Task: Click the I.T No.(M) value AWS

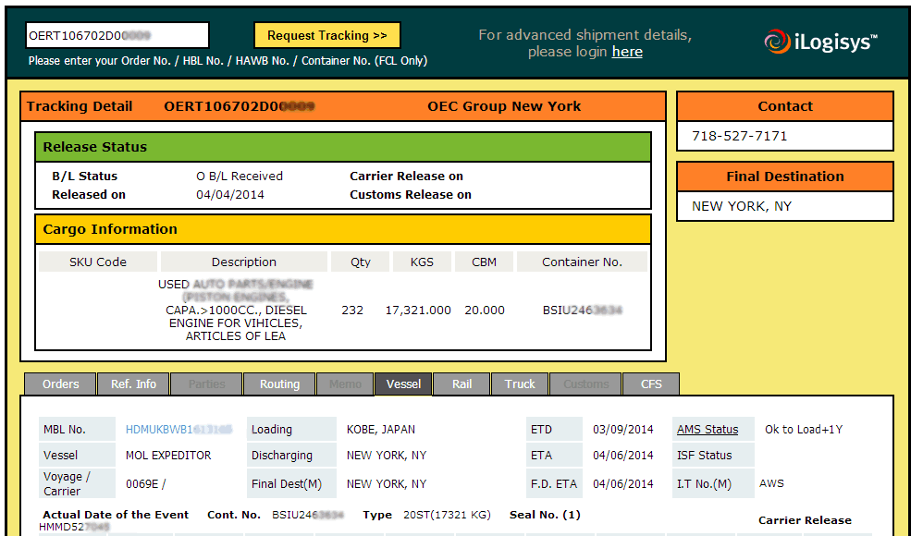Action: tap(771, 483)
